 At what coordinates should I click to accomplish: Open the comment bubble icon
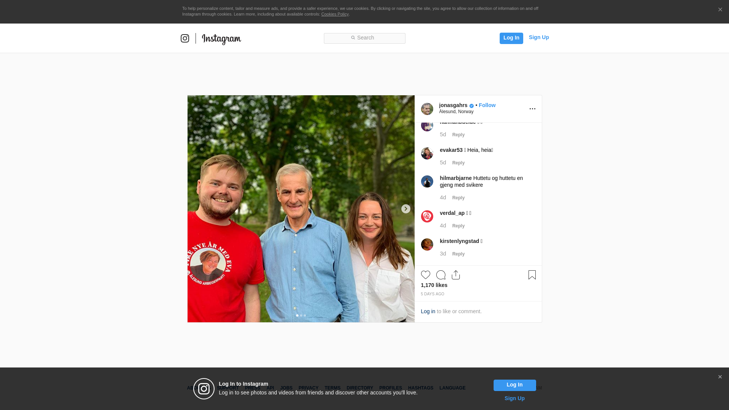pos(440,275)
